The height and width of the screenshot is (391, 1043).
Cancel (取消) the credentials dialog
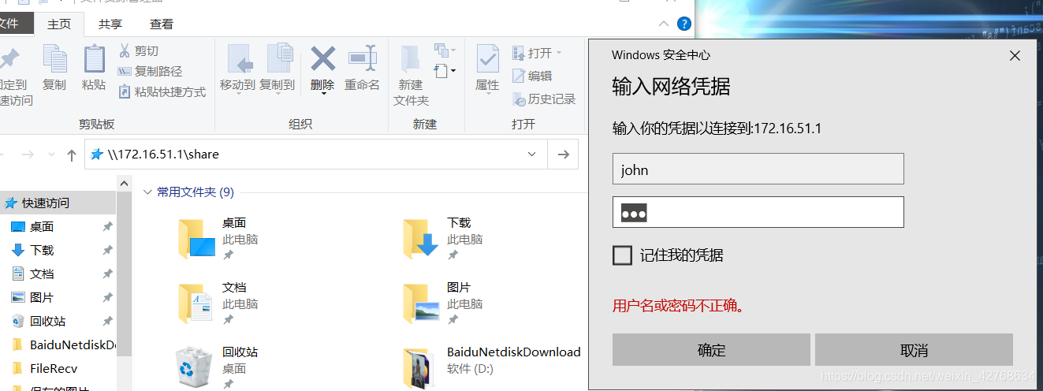(914, 350)
